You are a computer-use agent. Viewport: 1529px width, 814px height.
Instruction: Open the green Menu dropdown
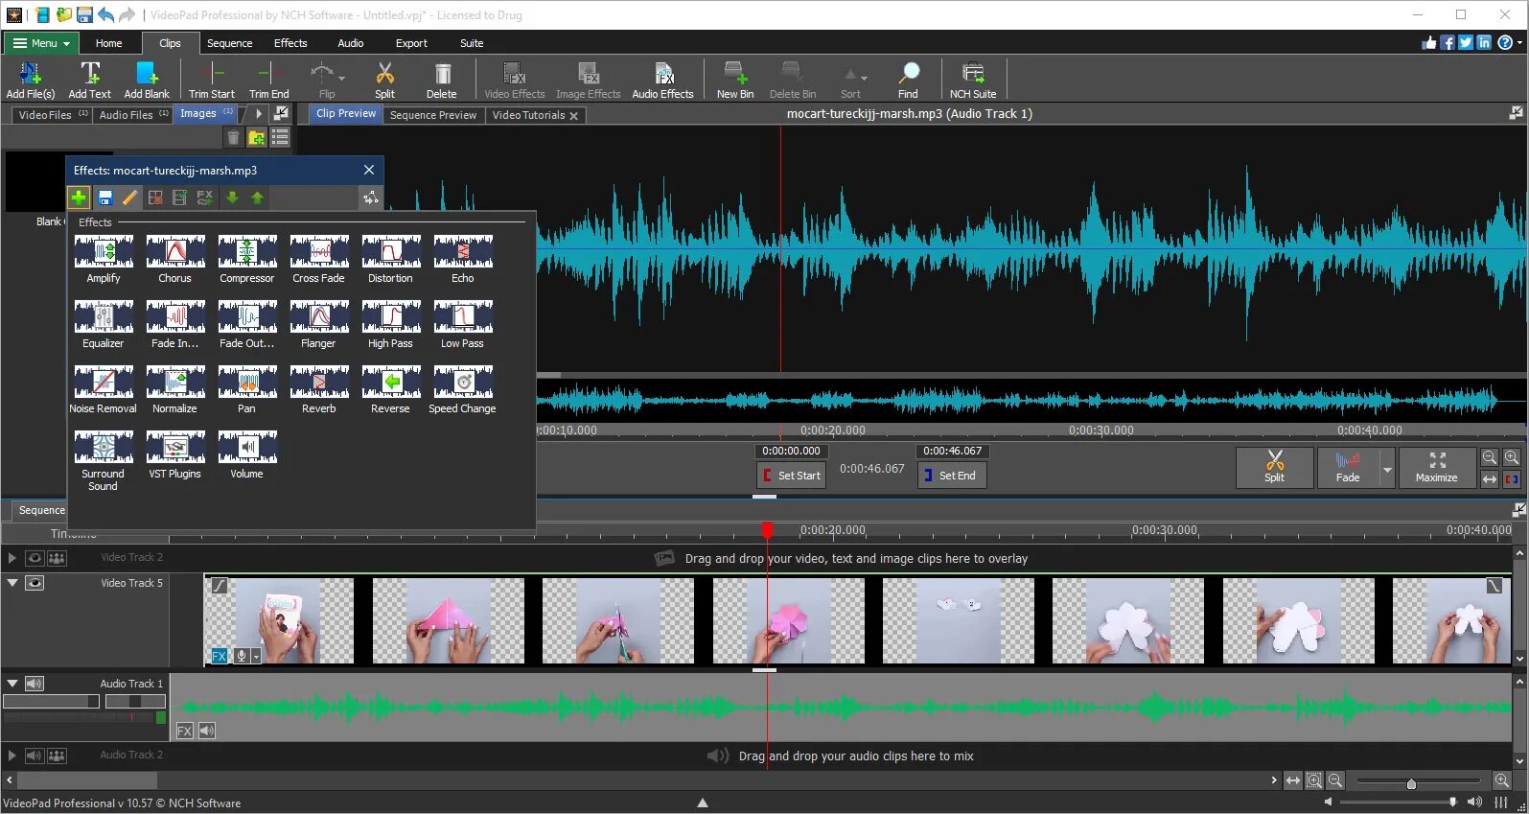tap(41, 43)
